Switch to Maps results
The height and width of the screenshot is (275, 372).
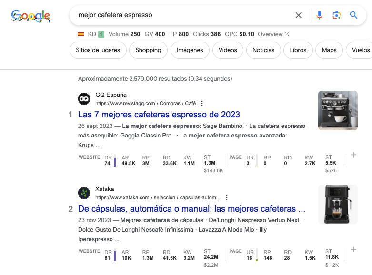point(329,50)
